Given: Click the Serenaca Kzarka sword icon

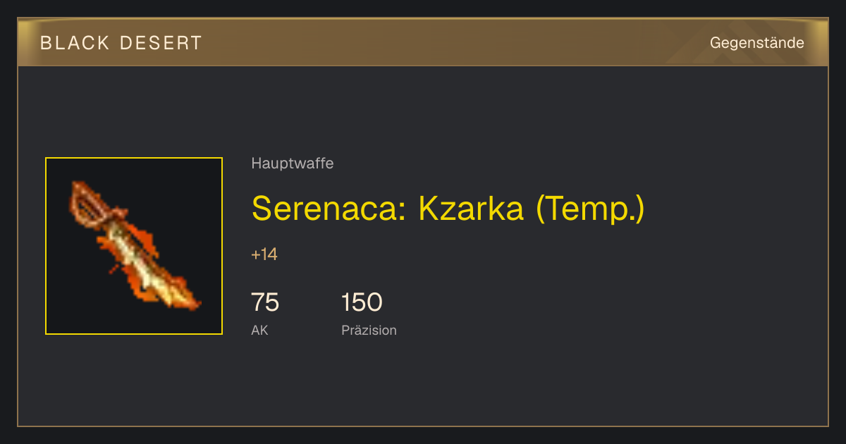Looking at the screenshot, I should coord(134,246).
